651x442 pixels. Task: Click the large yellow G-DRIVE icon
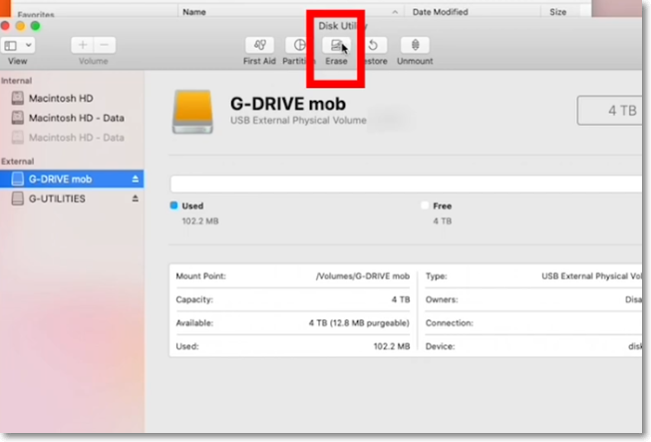pos(192,112)
